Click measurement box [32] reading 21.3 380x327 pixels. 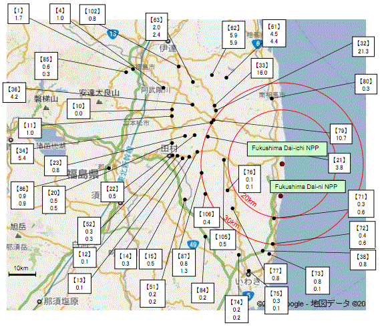[x=363, y=47]
